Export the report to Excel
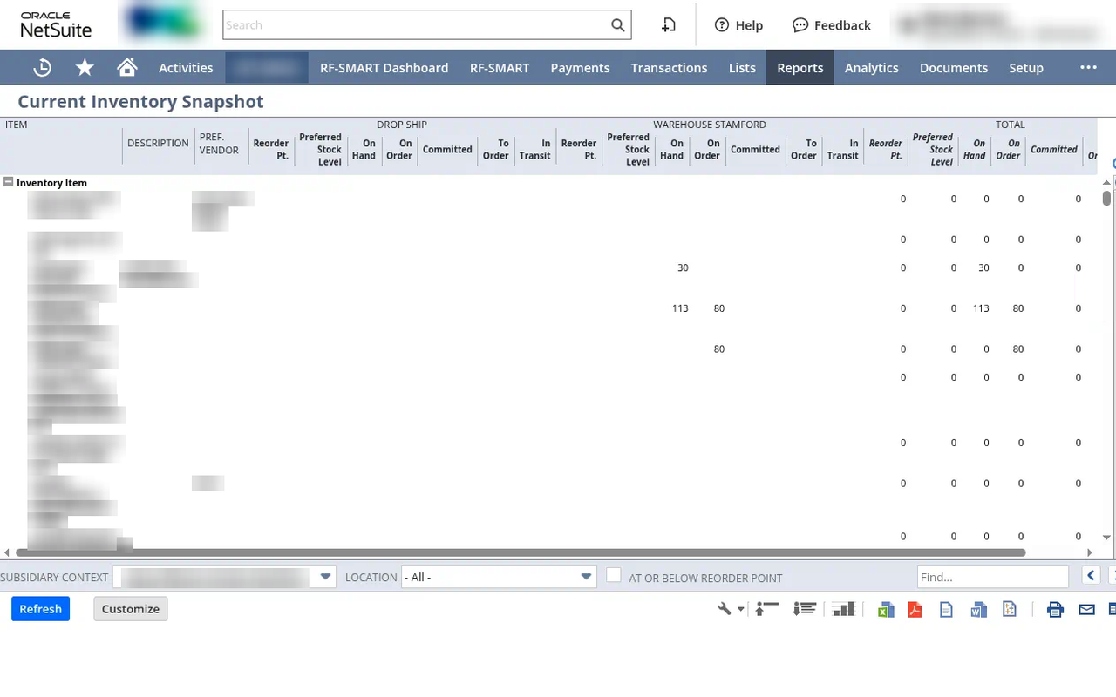The image size is (1116, 697). pos(886,610)
